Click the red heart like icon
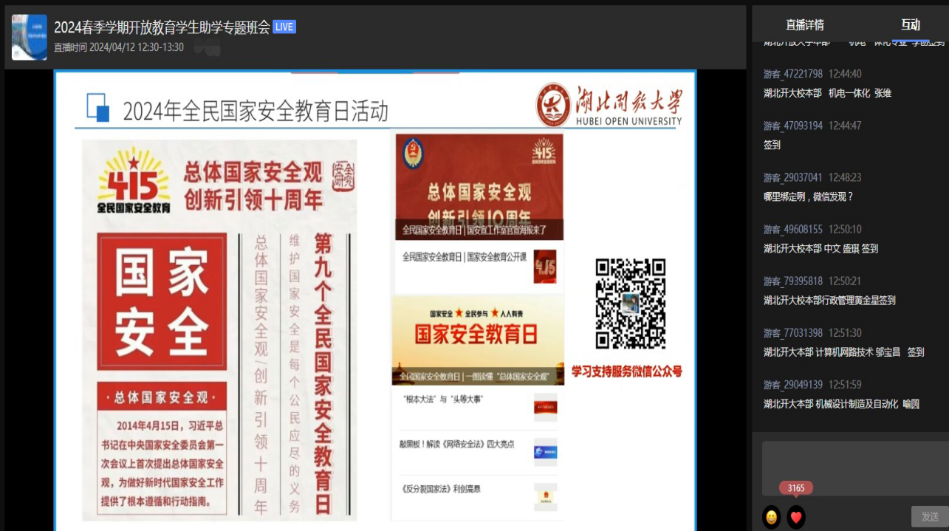The image size is (949, 531). tap(796, 517)
